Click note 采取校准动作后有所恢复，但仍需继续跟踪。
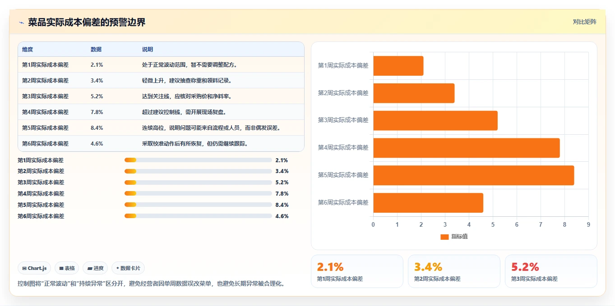This screenshot has height=306, width=615. coord(195,144)
